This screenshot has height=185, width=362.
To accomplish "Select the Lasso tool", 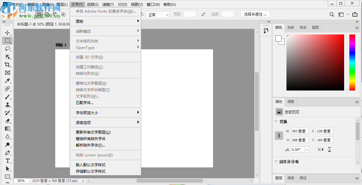I will (7, 49).
